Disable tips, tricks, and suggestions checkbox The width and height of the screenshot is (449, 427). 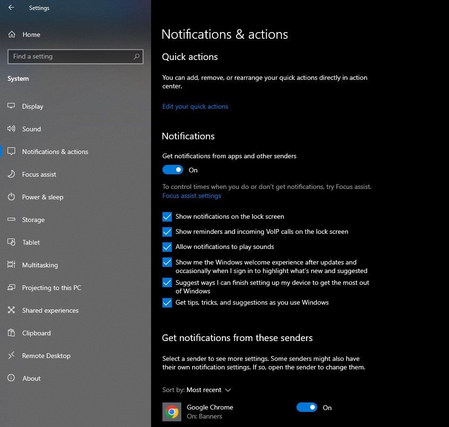[x=167, y=303]
